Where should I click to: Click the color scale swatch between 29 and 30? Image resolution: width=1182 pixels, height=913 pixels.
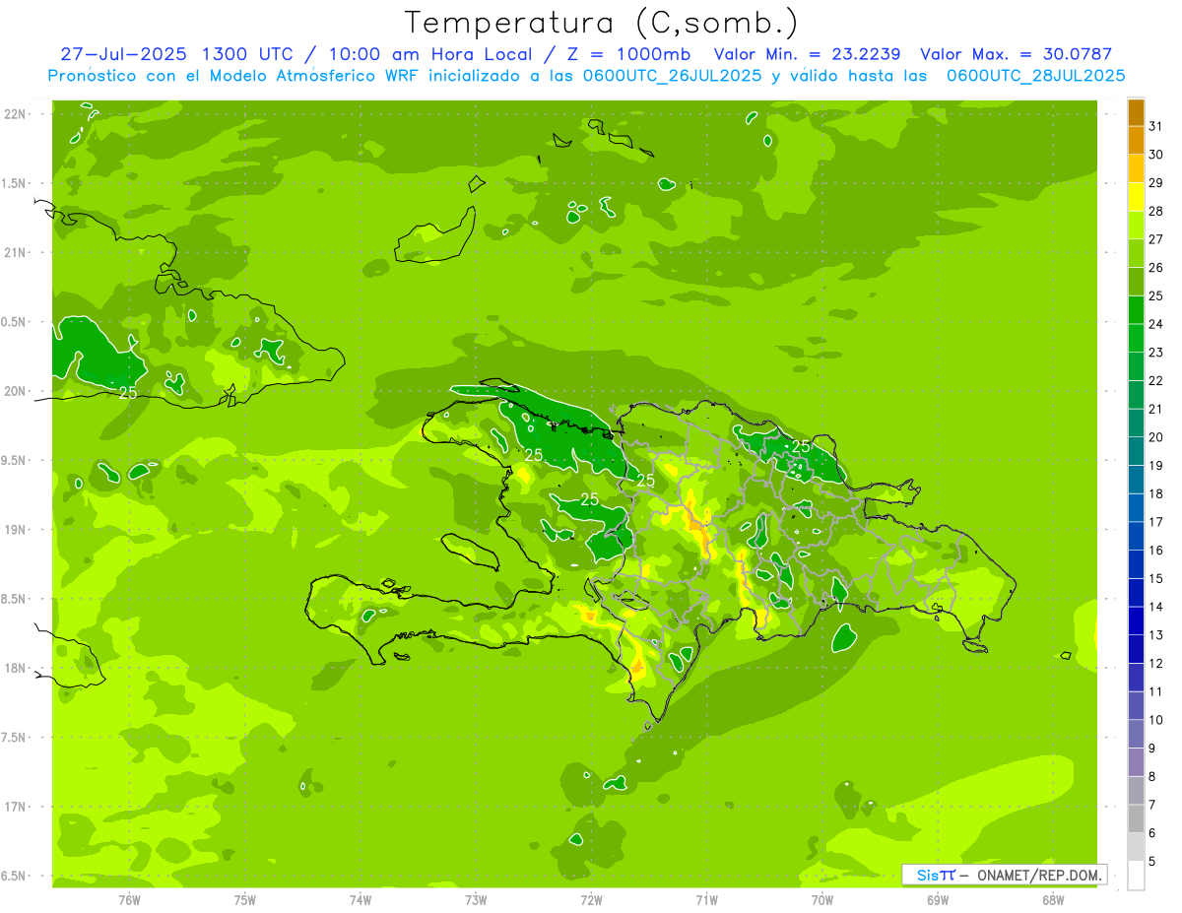point(1136,169)
